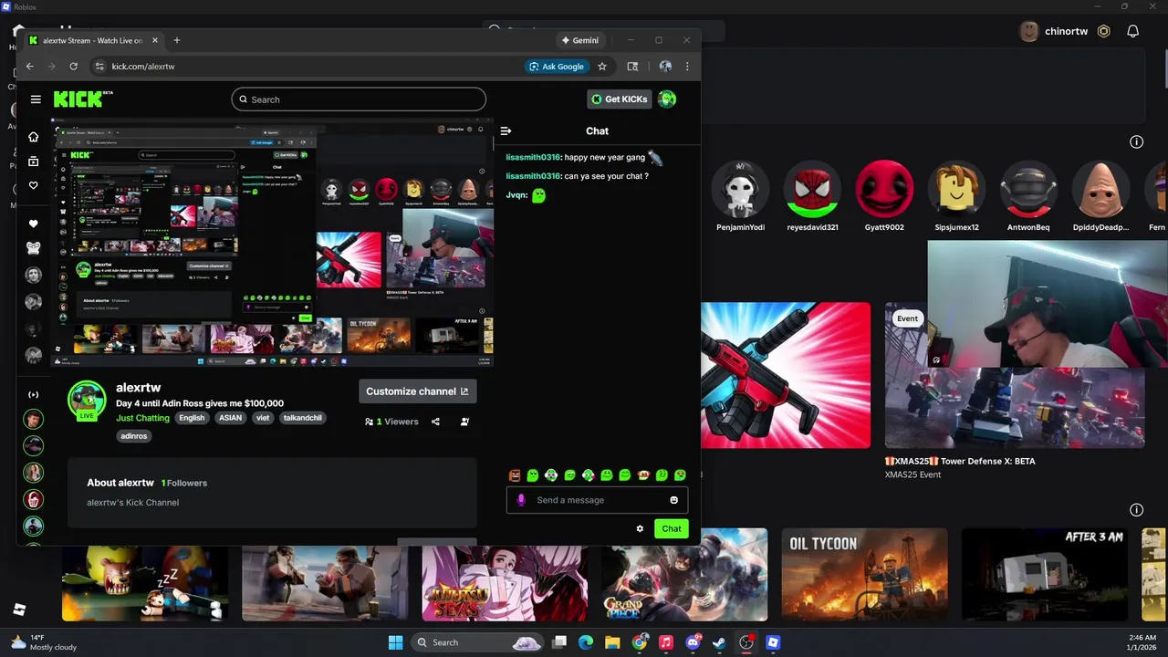Switch to alexrtw Stream browser tab
This screenshot has width=1168, height=657.
click(x=91, y=40)
